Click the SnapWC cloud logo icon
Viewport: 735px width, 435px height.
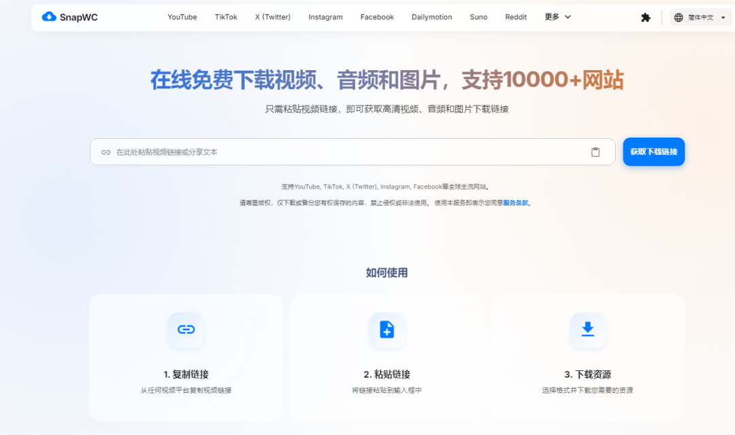pos(48,16)
